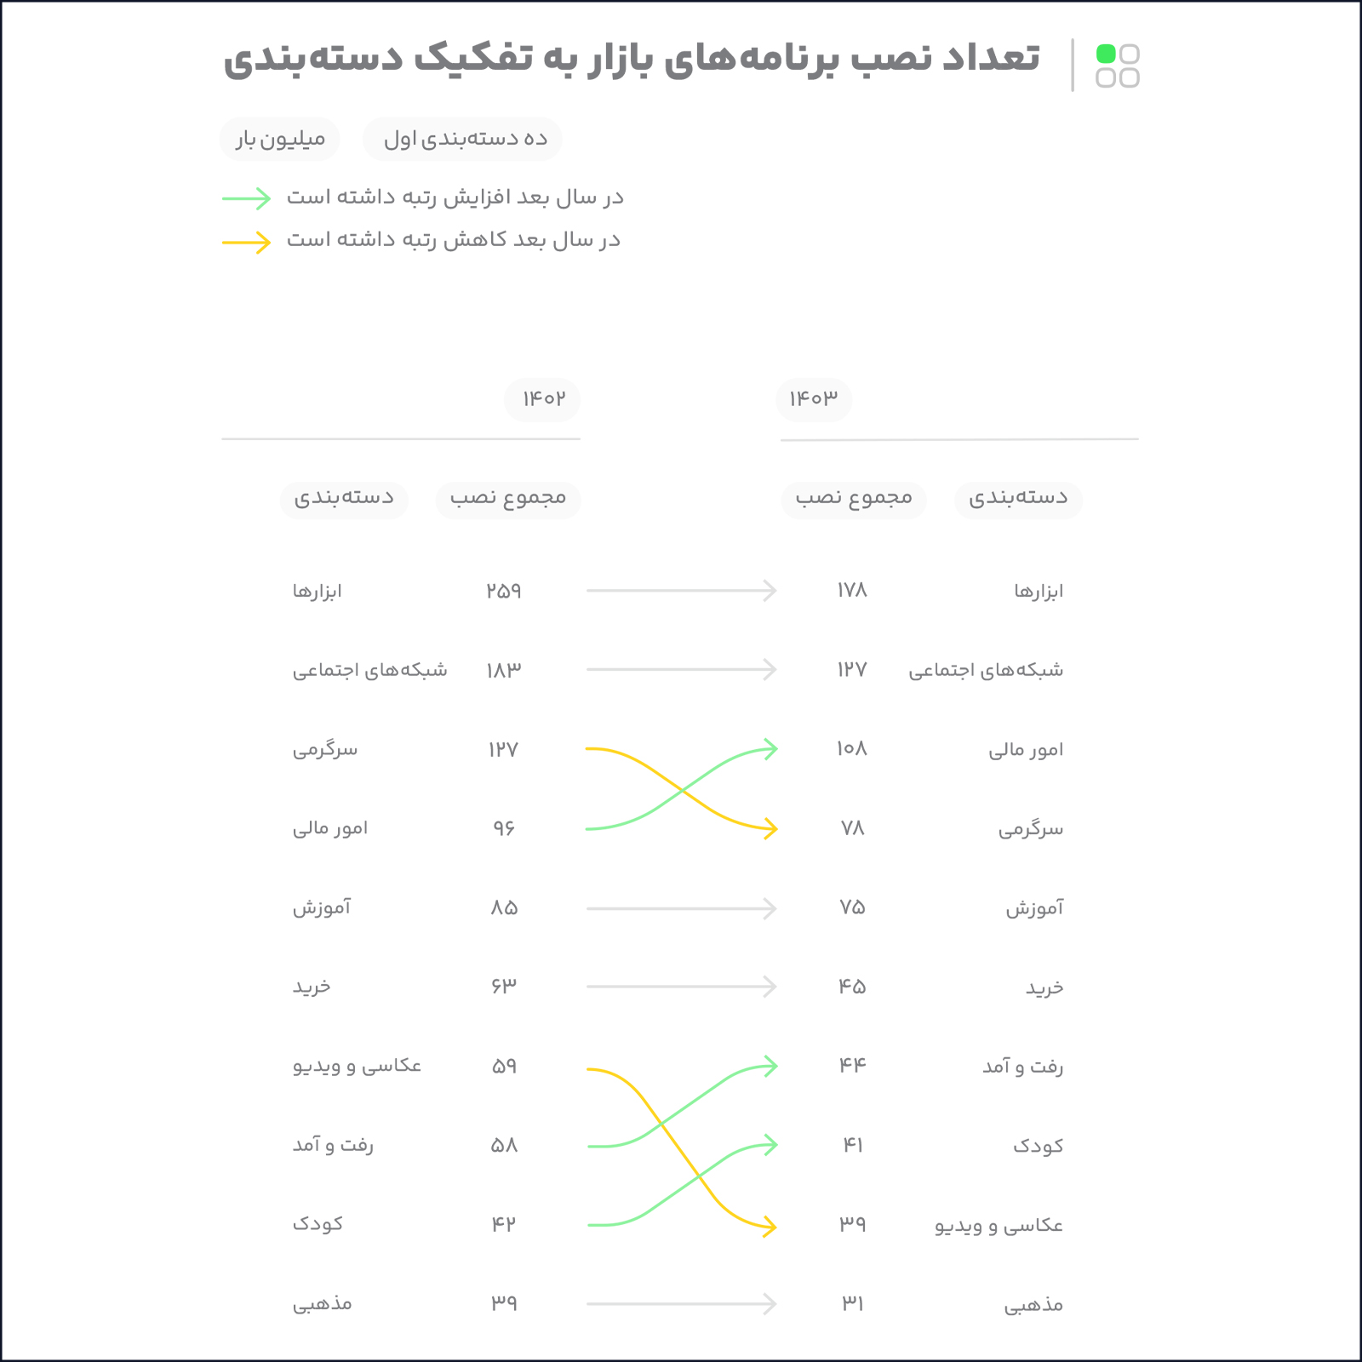1362x1362 pixels.
Task: Click the میلیون بار pill
Action: click(280, 139)
